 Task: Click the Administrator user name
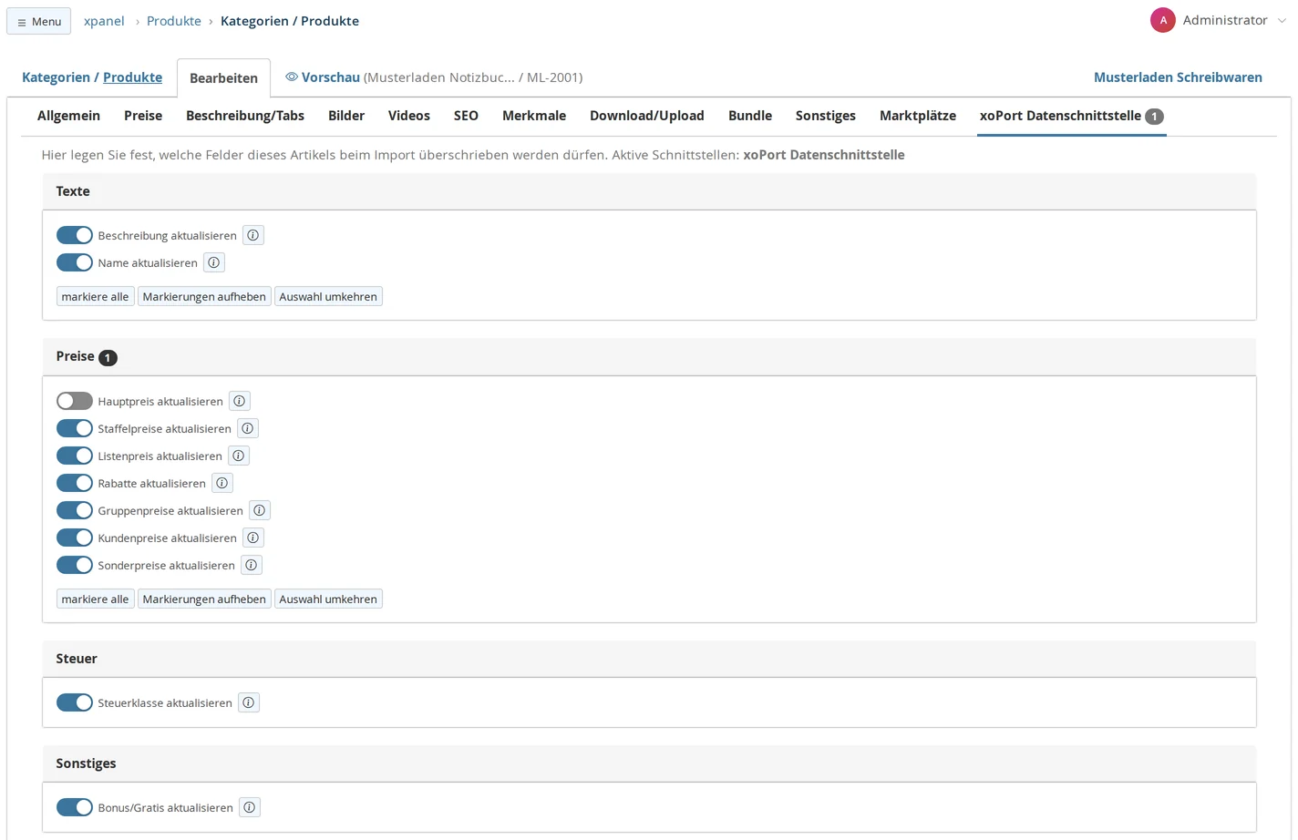coord(1225,20)
